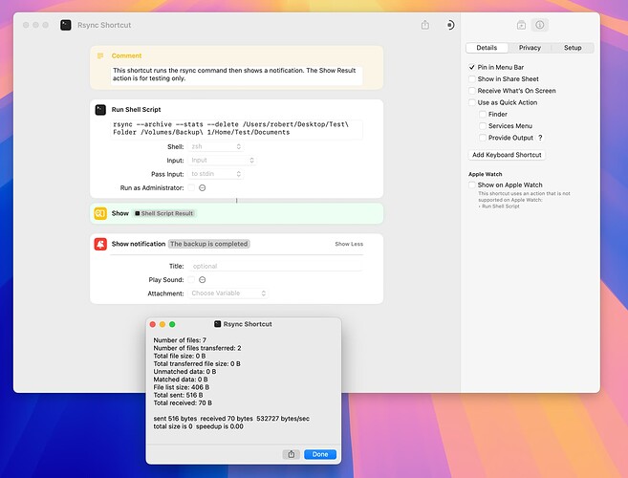Click the Rsync Shortcut name in title bar
628x478 pixels.
click(104, 25)
